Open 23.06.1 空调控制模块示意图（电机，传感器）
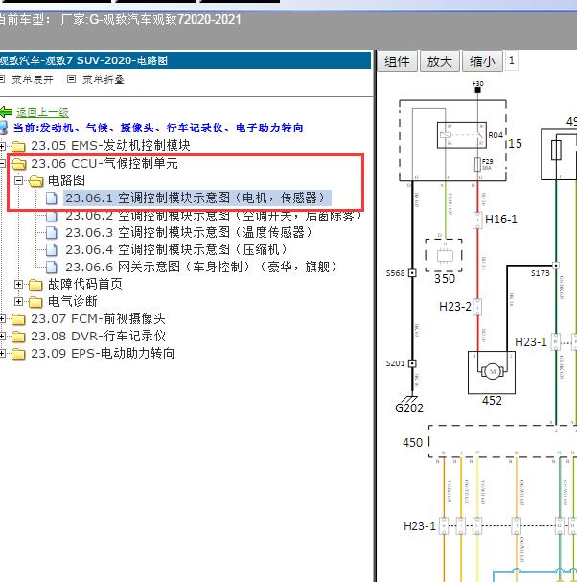This screenshot has width=577, height=582. click(x=196, y=198)
